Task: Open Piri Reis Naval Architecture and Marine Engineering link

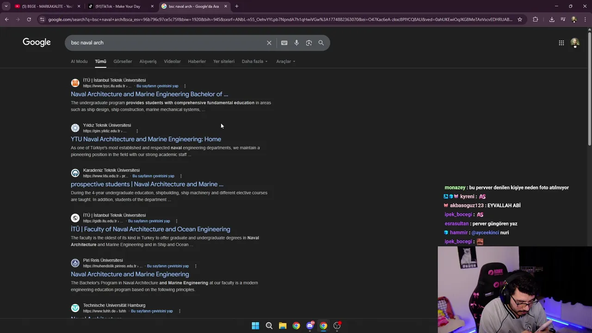Action: [x=130, y=274]
